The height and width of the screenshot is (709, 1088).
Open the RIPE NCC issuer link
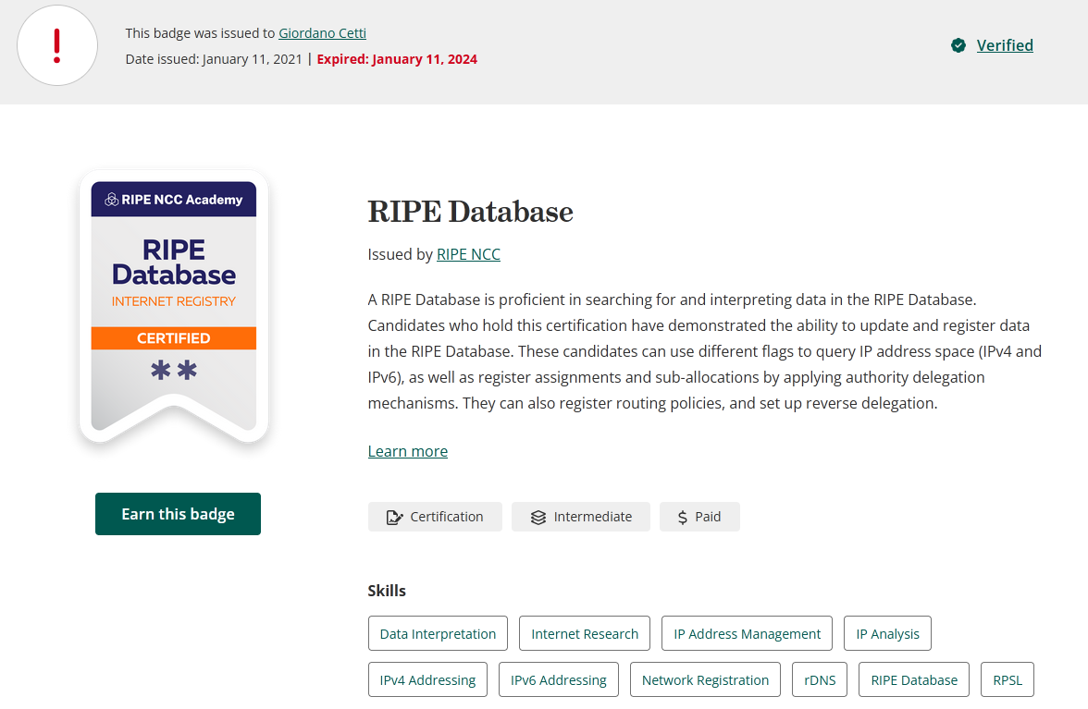coord(468,254)
